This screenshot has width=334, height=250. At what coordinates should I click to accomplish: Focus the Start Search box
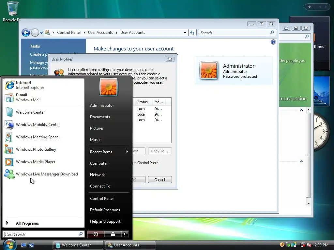(44, 234)
